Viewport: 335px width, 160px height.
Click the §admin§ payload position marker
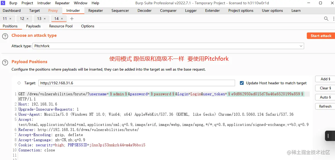[x=118, y=94]
